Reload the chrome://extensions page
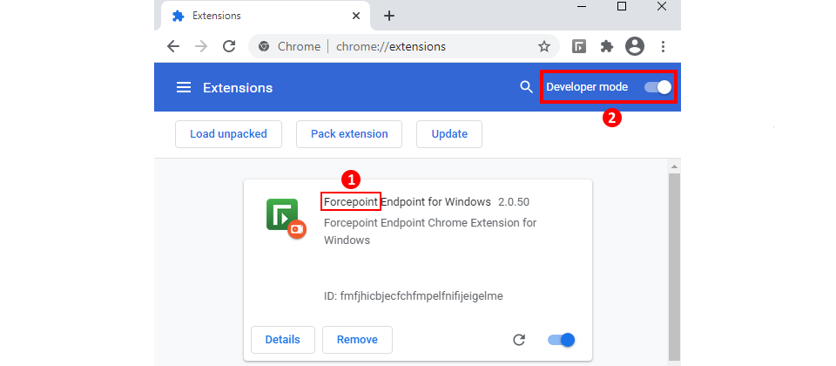Viewport: 836px width, 366px height. point(229,46)
